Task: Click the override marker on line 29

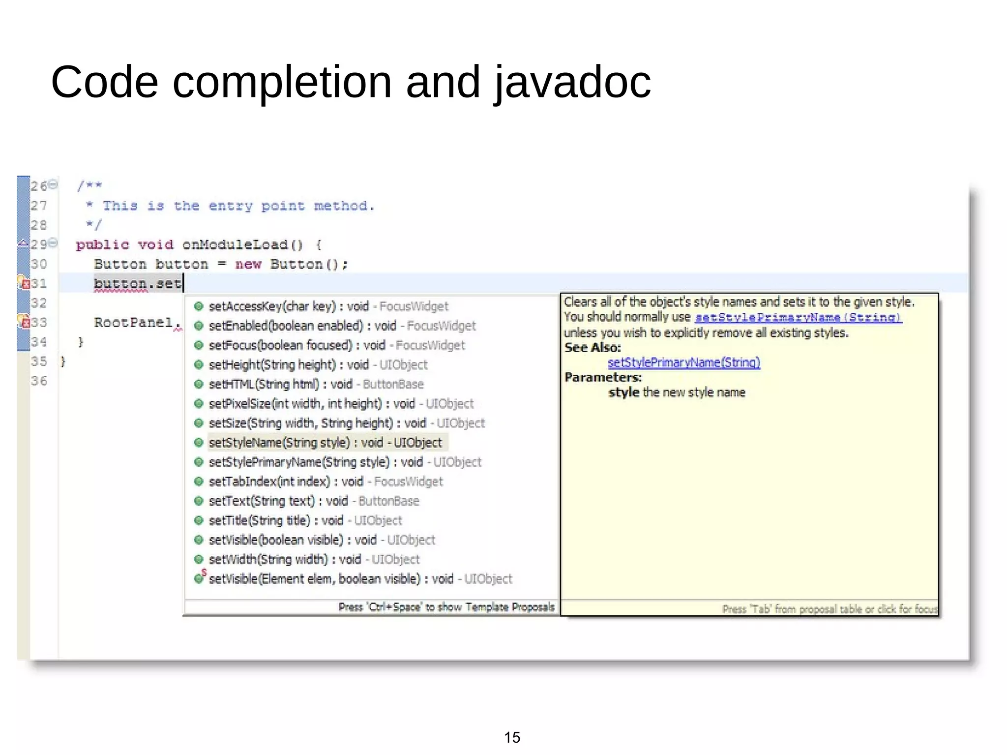Action: 23,242
